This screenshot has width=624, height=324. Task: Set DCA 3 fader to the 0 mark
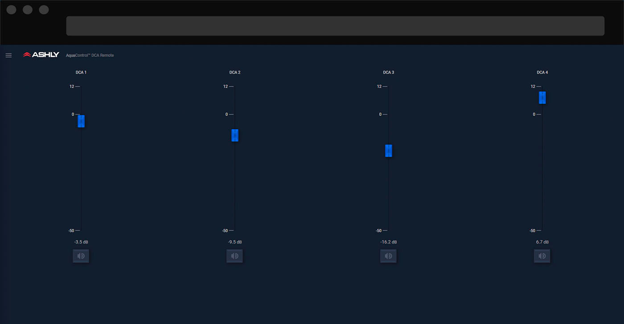click(x=389, y=114)
